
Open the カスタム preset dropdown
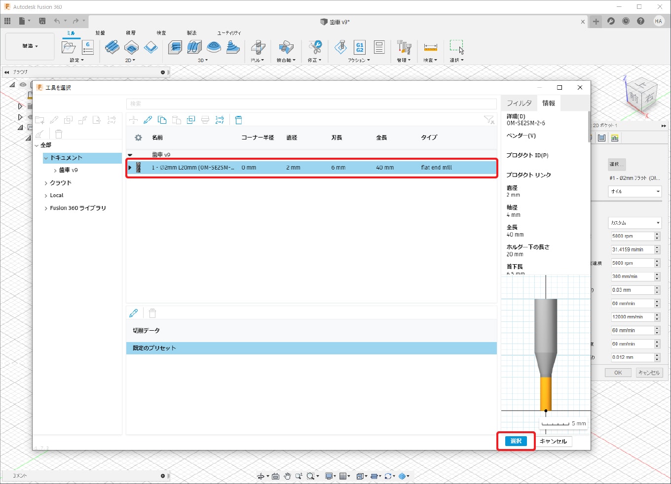[634, 223]
